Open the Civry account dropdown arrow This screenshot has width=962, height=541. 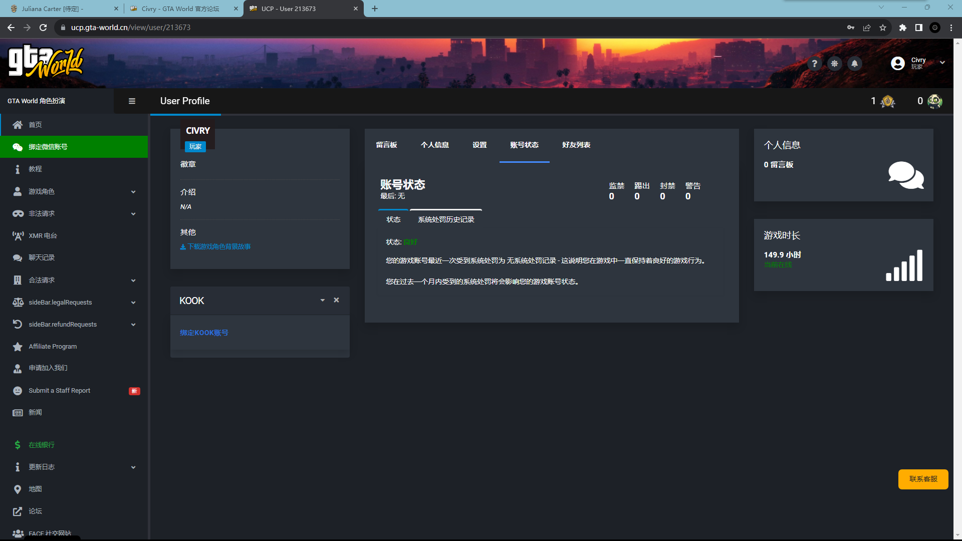(x=942, y=63)
